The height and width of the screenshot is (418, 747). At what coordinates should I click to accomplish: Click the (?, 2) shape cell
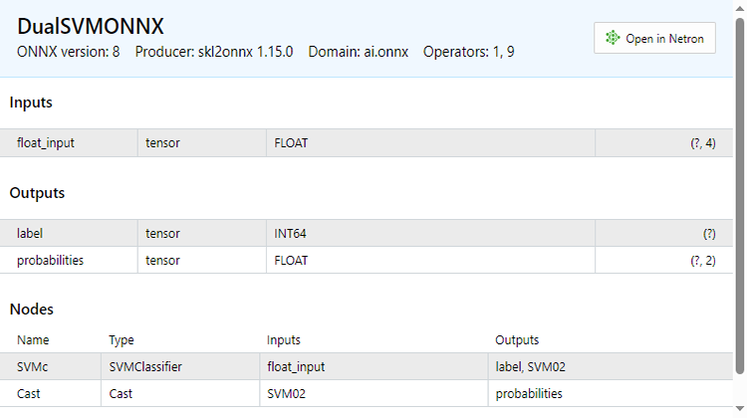(664, 260)
